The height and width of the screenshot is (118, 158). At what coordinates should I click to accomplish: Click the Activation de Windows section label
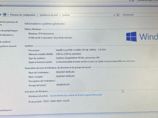click(36, 92)
